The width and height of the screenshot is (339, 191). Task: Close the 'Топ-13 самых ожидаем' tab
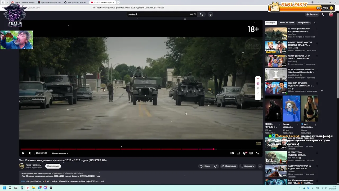tap(114, 2)
